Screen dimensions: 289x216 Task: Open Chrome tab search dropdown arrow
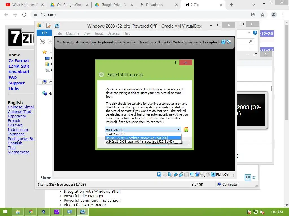coord(254,5)
